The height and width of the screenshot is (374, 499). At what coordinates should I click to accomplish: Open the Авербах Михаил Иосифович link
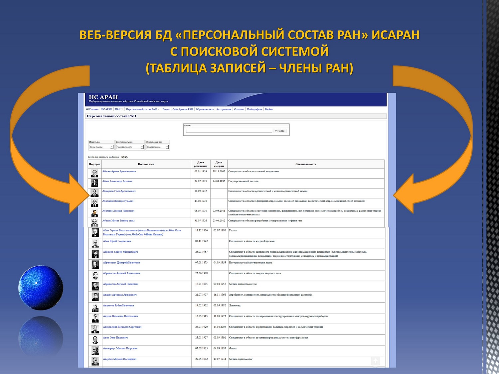coord(119,359)
